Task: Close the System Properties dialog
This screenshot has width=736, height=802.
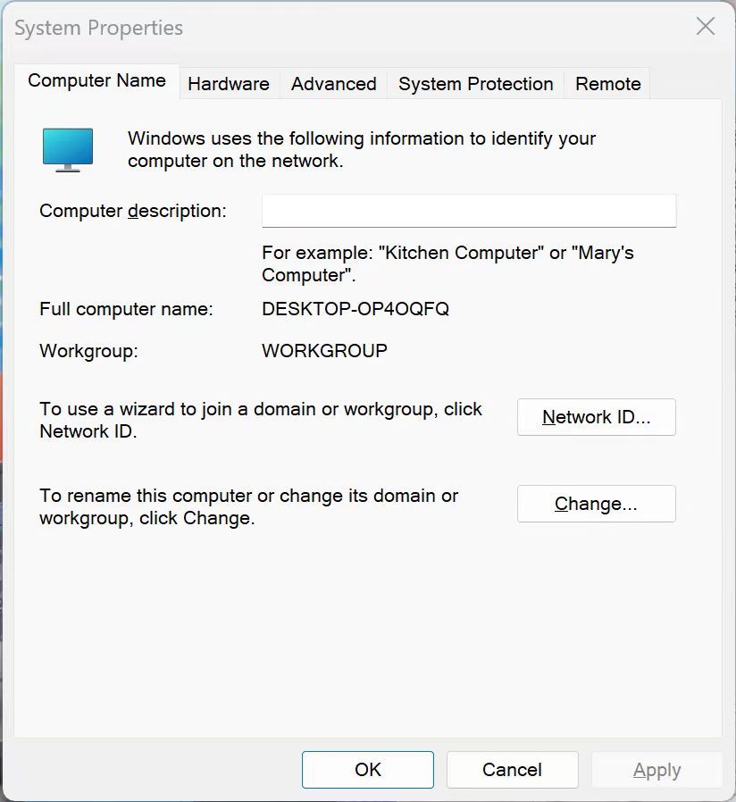Action: pyautogui.click(x=706, y=27)
